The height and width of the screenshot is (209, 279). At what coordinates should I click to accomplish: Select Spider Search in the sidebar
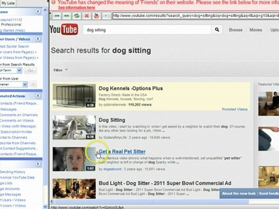click(15, 46)
